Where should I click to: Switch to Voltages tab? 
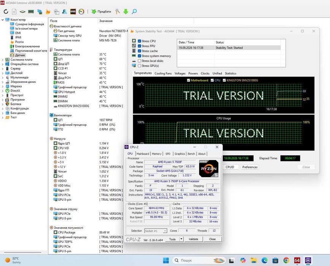(x=180, y=73)
